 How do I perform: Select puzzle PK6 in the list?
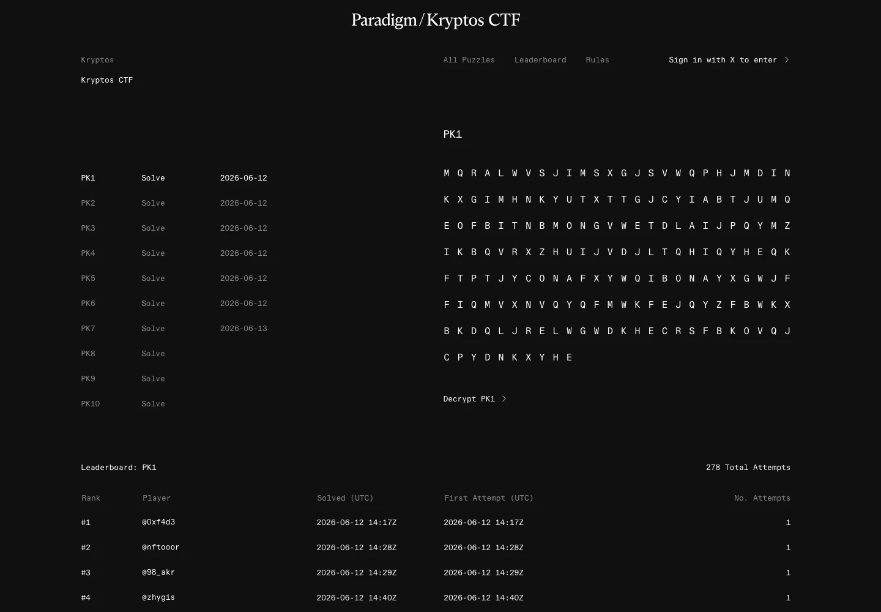[x=88, y=304]
